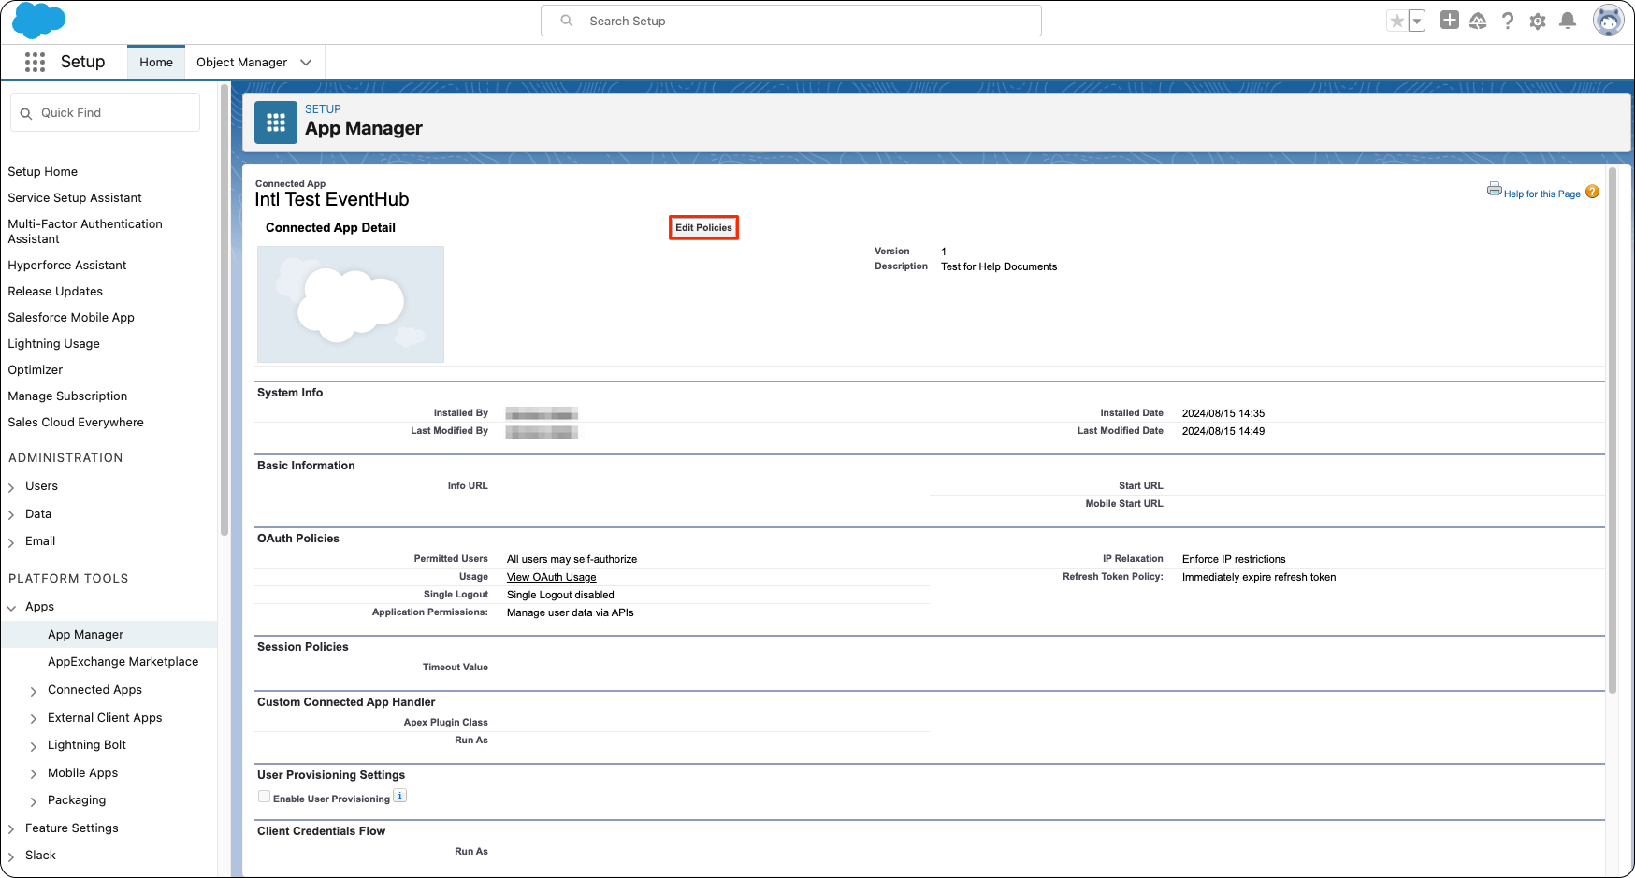
Task: Open Salesforce Mobile App item
Action: (x=71, y=318)
